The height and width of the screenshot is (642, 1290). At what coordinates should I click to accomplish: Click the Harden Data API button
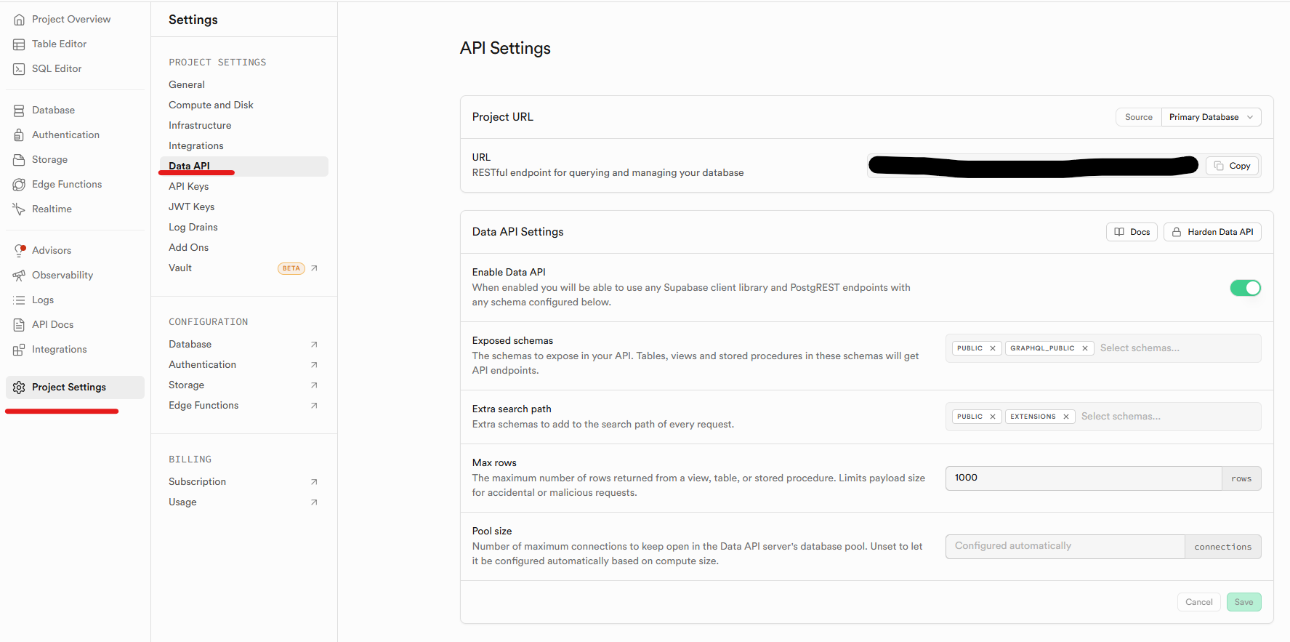coord(1212,232)
